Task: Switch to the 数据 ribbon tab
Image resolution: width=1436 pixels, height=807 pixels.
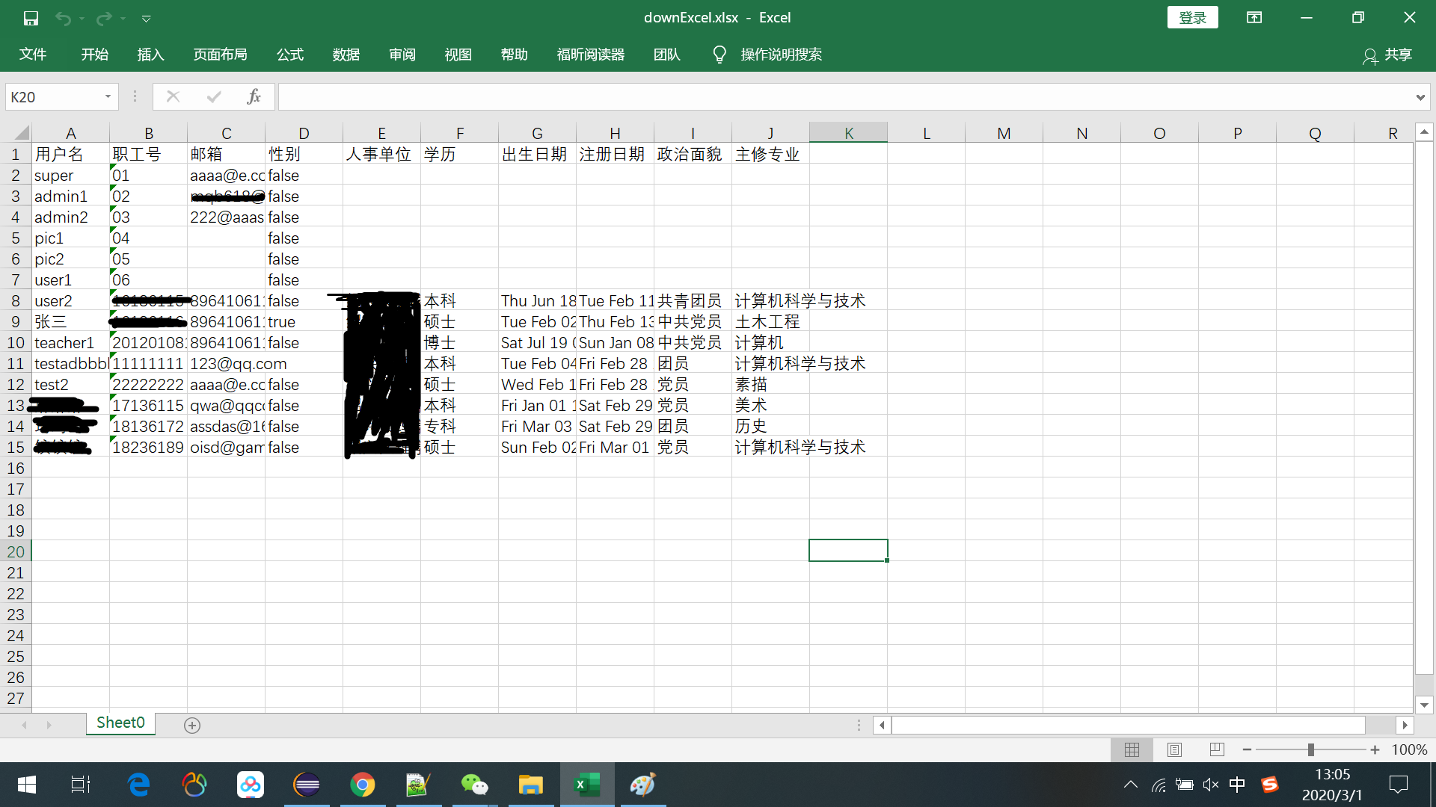Action: coord(346,55)
